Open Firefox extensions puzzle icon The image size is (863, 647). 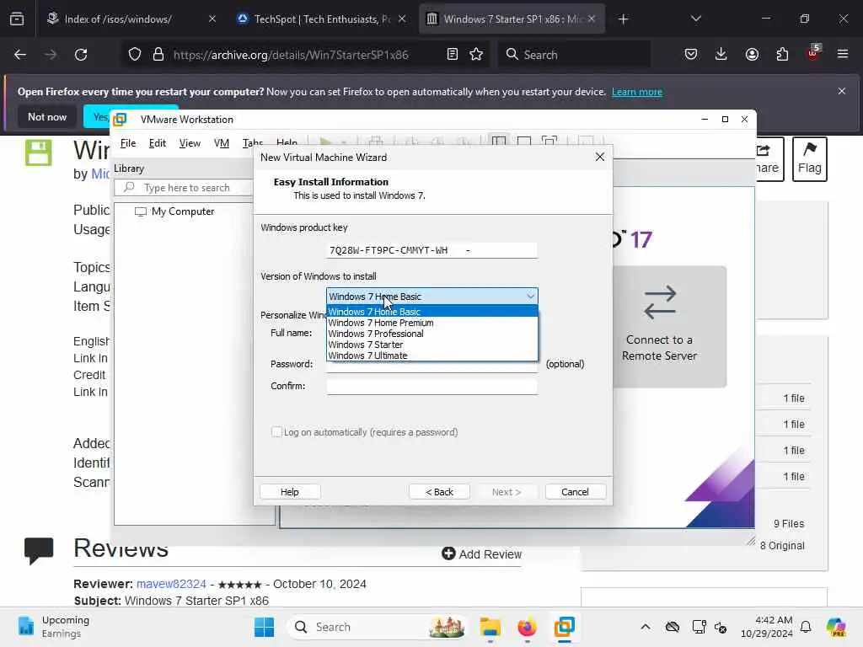coord(782,55)
